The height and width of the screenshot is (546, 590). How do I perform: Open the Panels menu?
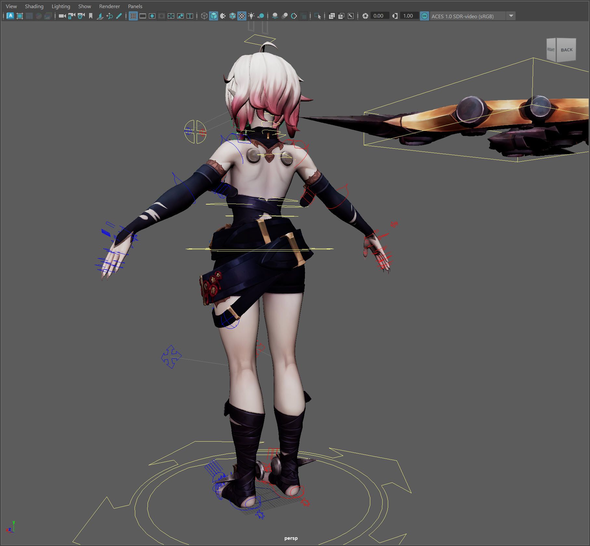(x=135, y=6)
